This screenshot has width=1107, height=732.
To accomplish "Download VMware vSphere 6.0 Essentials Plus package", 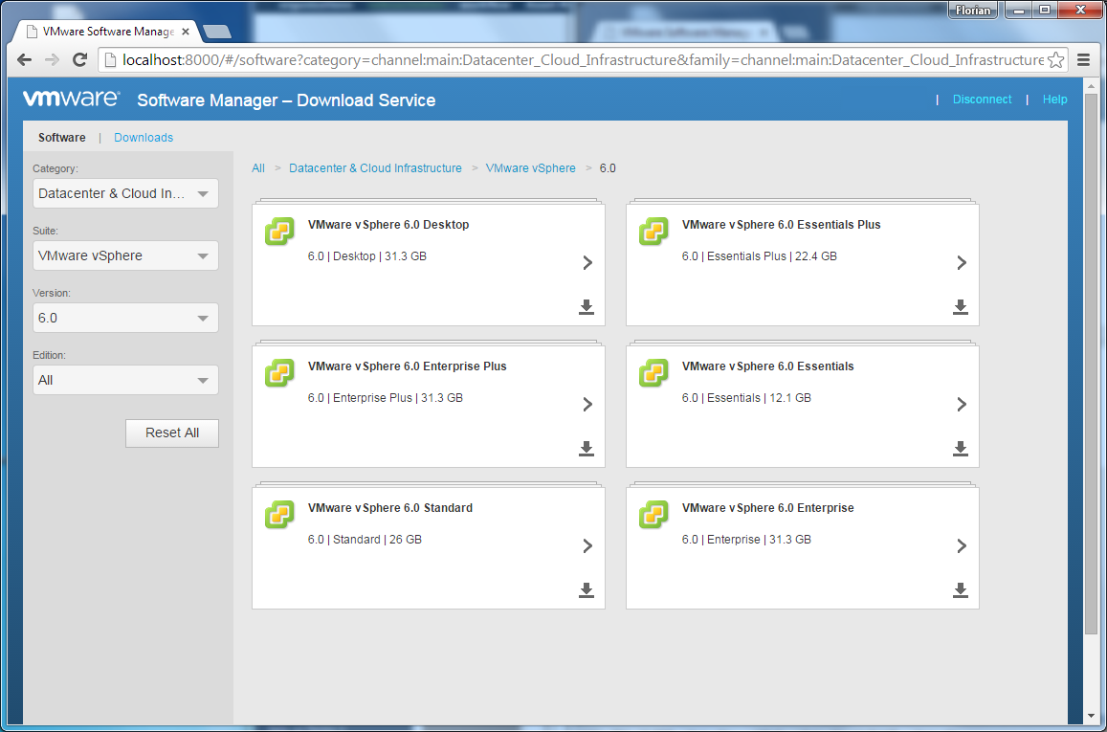I will (961, 307).
